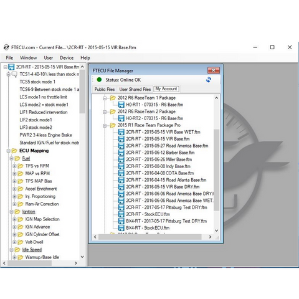Image resolution: width=299 pixels, height=299 pixels.
Task: Click the save-disk icon of BX4-RT - StockECU.ftm
Action: [121, 228]
